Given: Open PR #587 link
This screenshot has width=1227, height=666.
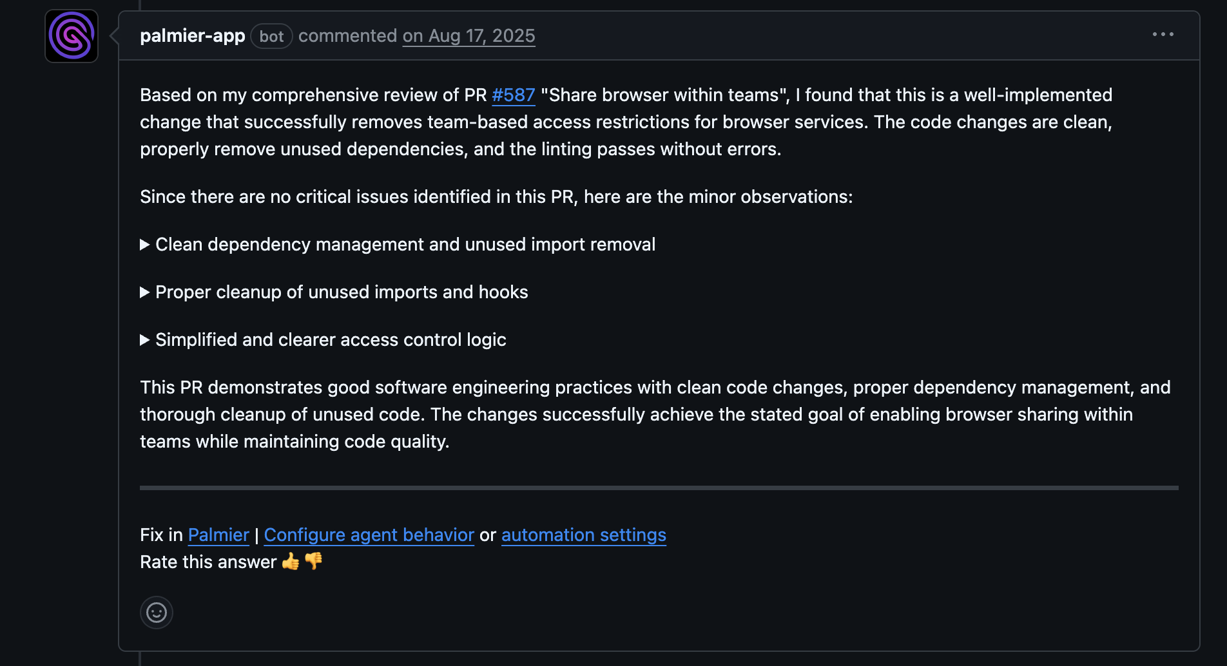Looking at the screenshot, I should [x=513, y=95].
